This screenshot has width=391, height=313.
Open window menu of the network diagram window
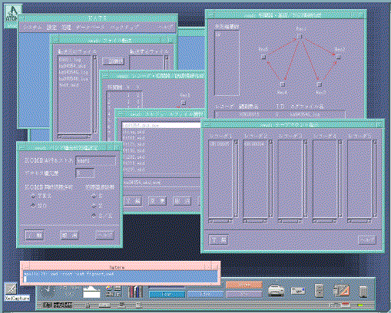[x=210, y=15]
